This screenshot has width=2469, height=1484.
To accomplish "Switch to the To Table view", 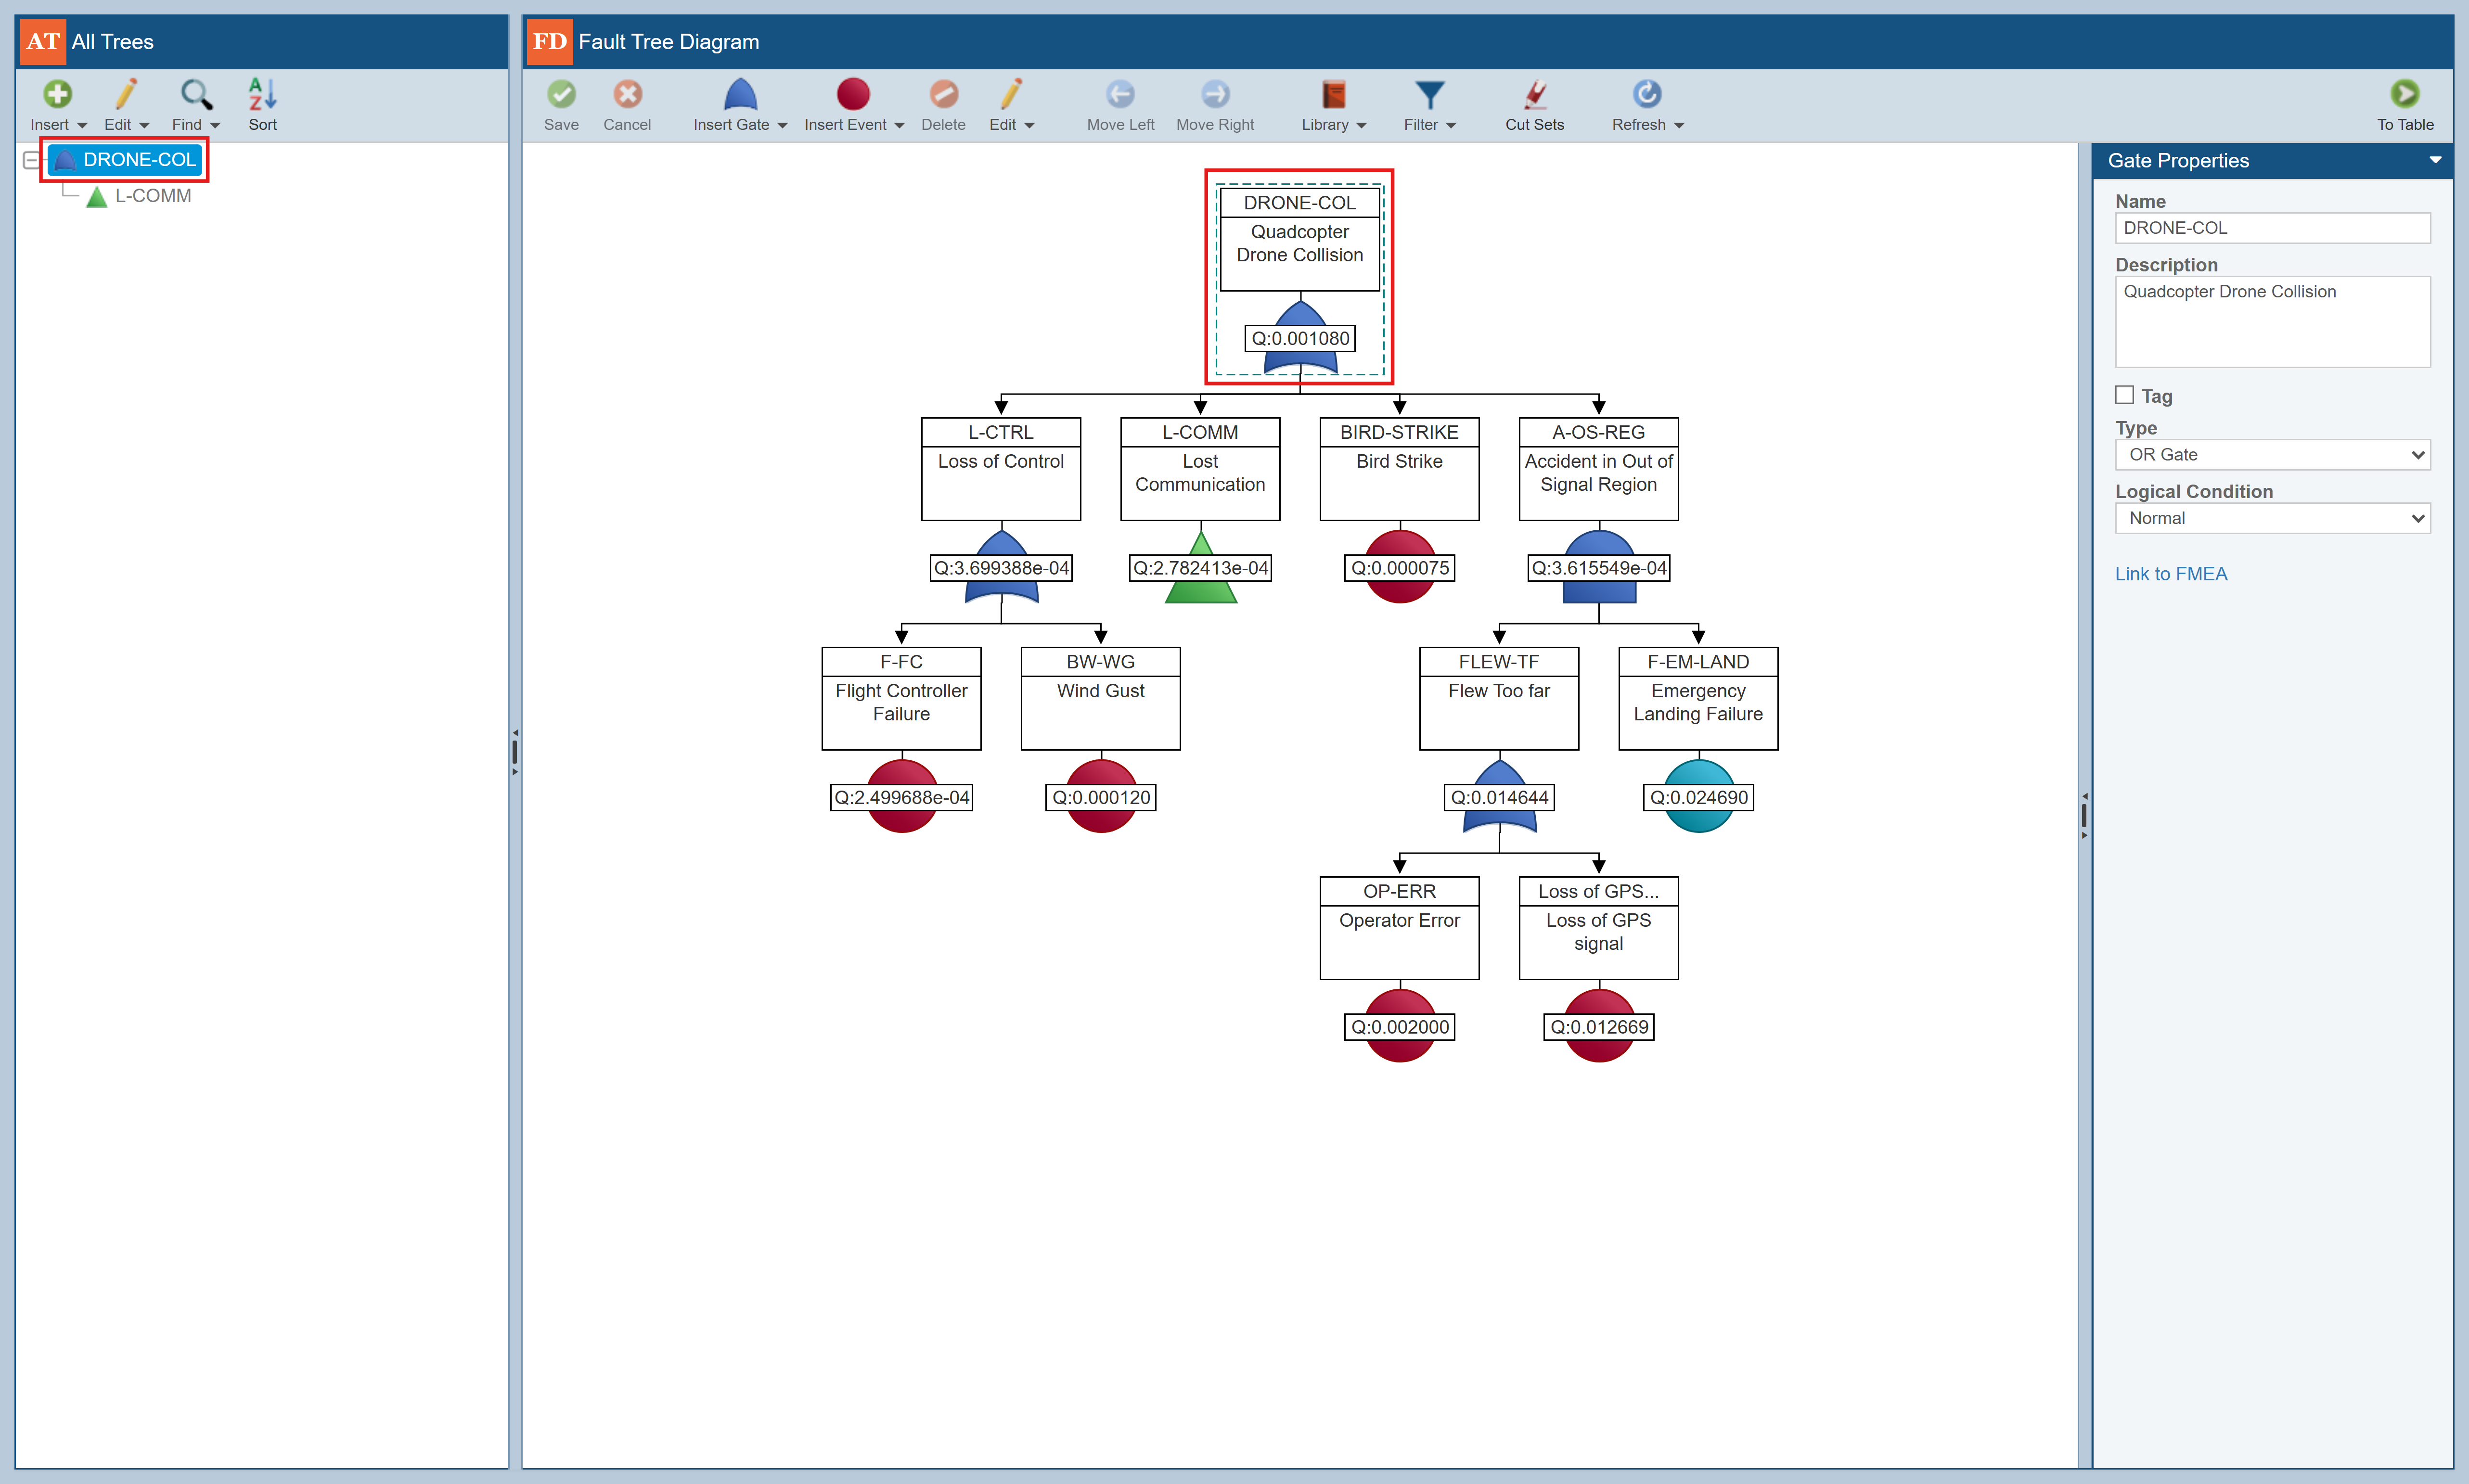I will (x=2404, y=95).
